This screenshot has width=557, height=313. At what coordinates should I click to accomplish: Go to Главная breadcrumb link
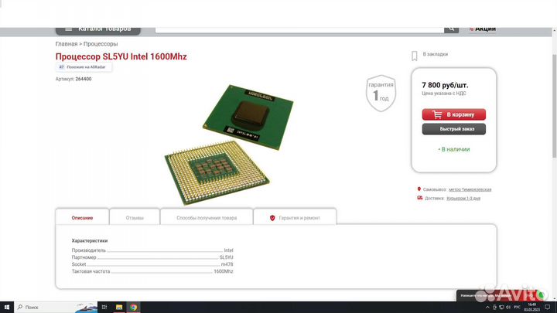point(67,44)
